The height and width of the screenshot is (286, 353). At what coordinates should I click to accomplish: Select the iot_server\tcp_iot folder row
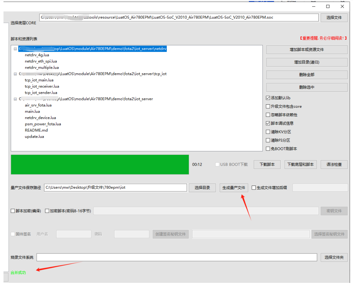tap(93, 74)
